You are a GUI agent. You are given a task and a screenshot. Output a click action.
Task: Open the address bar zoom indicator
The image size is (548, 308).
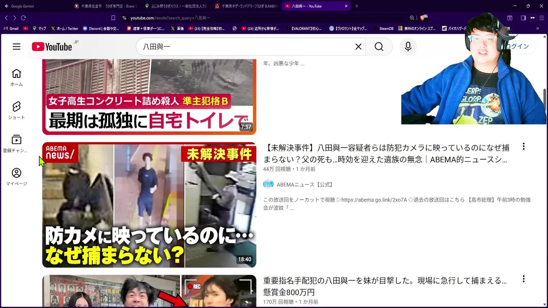pyautogui.click(x=412, y=18)
